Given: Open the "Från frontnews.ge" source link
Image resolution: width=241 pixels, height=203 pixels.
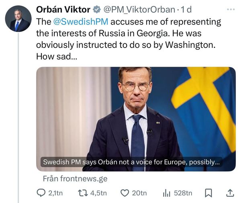Looking at the screenshot, I should 75,178.
